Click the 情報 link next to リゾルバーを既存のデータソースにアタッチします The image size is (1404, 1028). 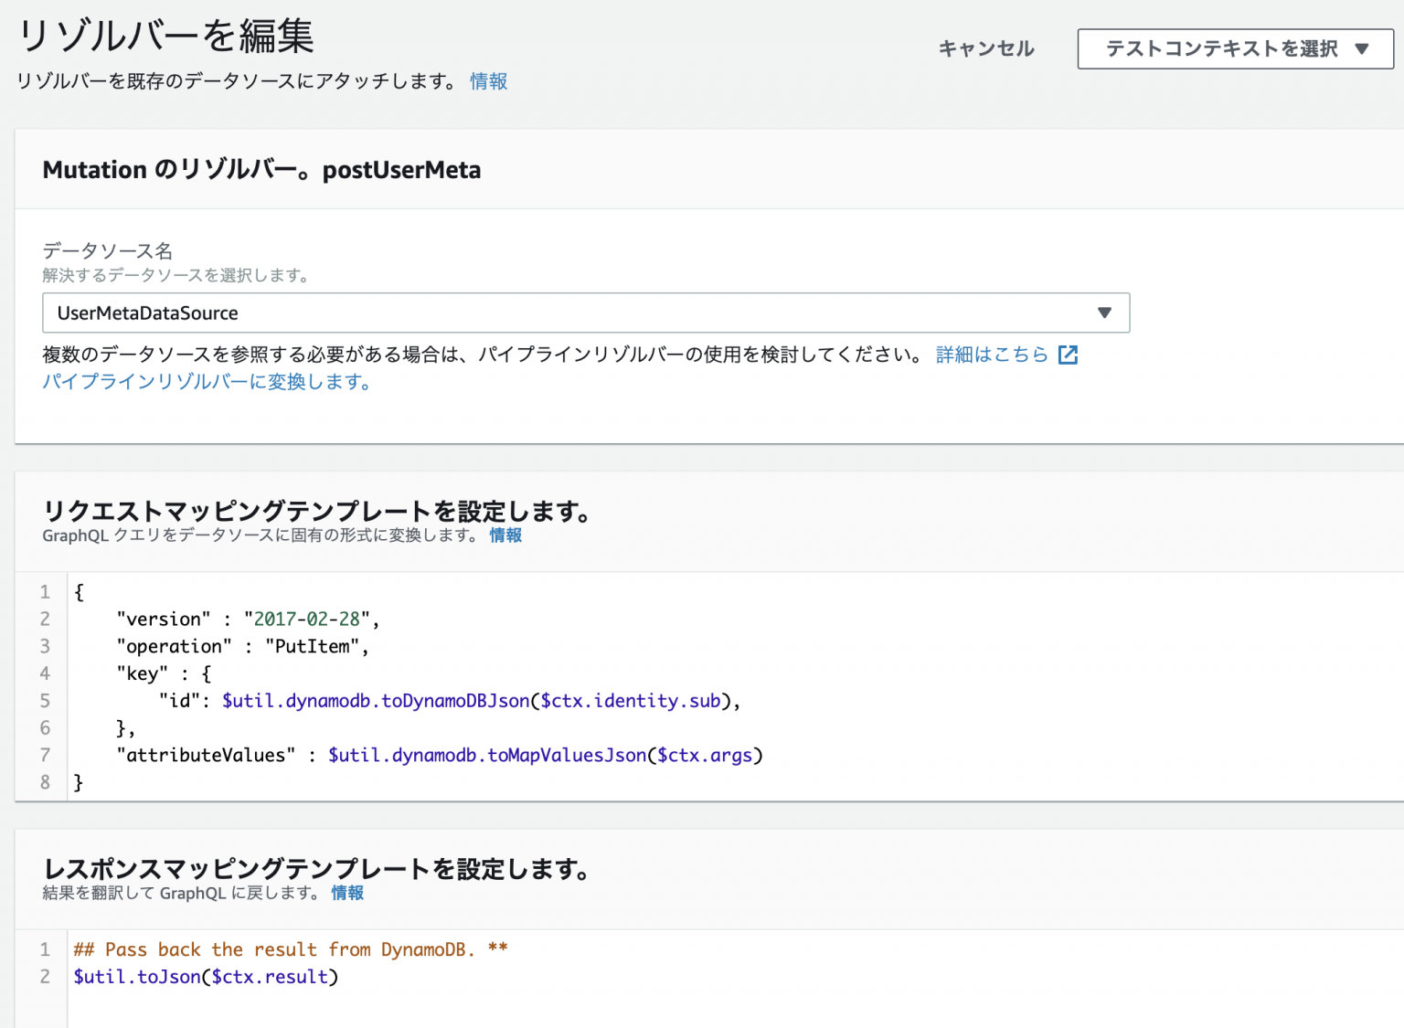488,81
